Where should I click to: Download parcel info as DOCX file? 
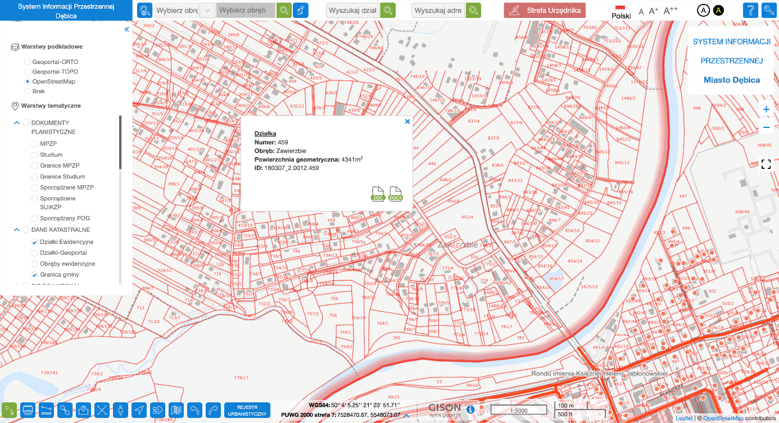point(396,194)
